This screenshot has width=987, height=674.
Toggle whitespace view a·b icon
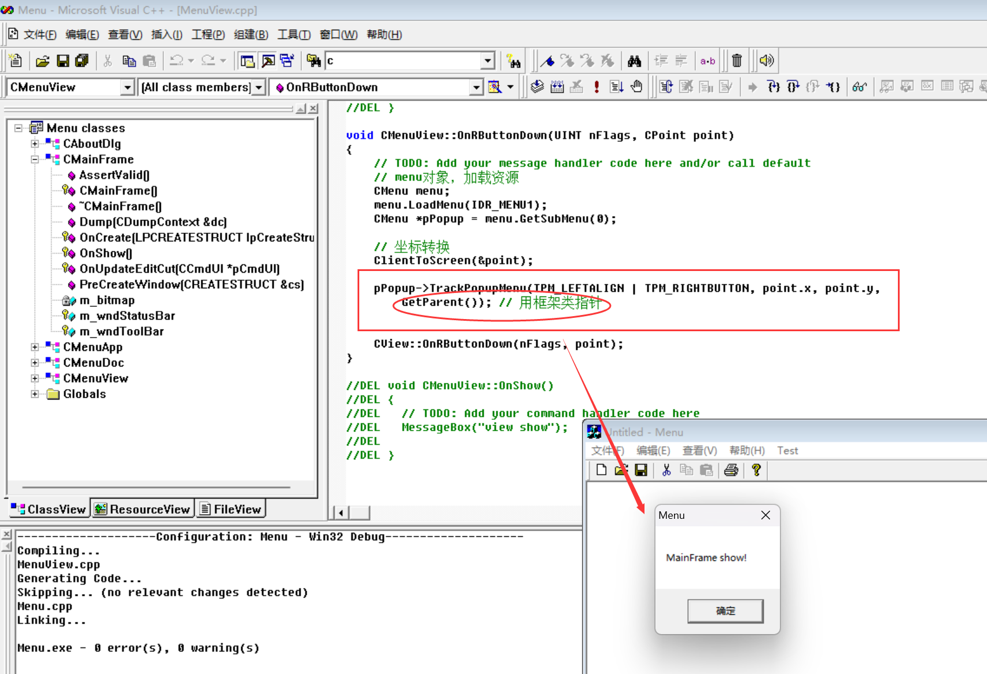coord(708,60)
